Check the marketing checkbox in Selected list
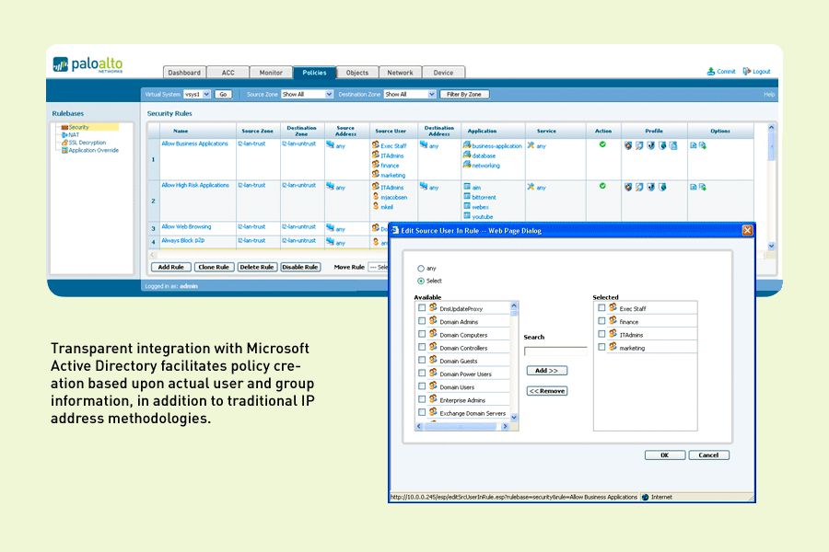This screenshot has height=552, width=829. (x=601, y=348)
